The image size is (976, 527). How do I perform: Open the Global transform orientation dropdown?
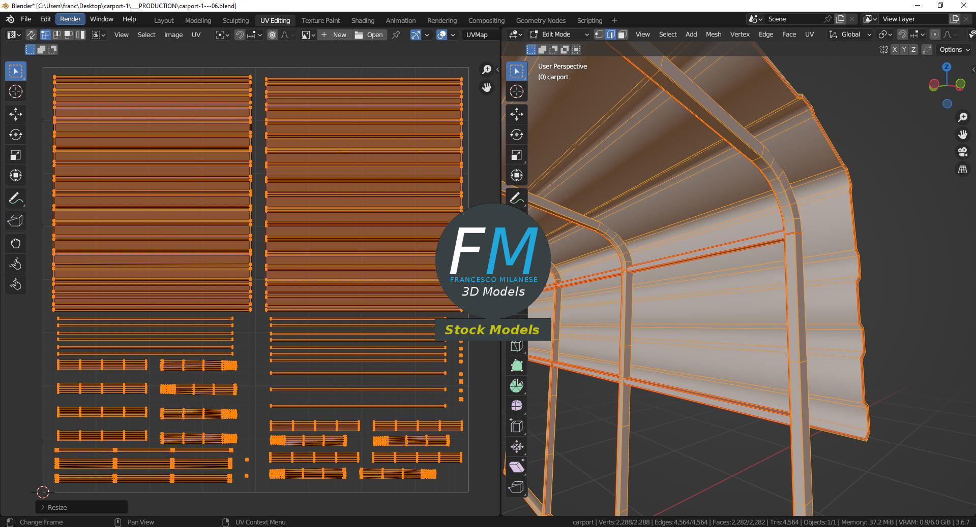[x=849, y=34]
